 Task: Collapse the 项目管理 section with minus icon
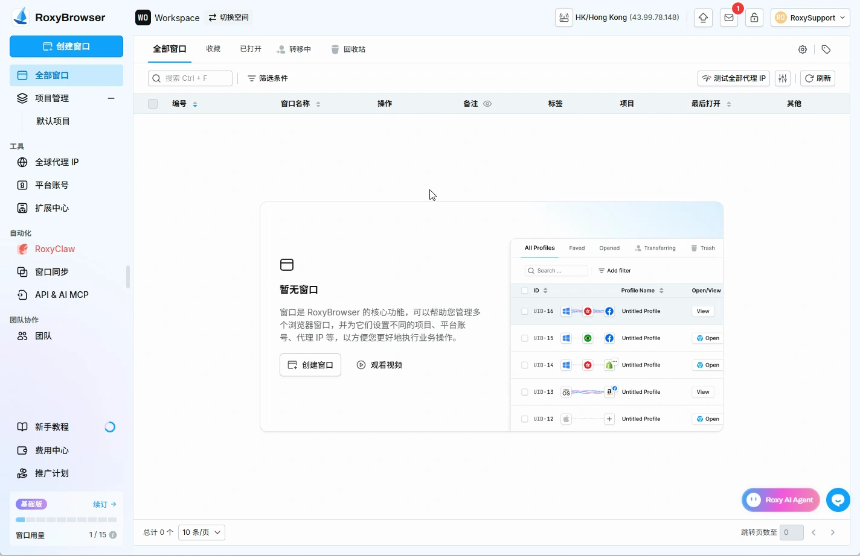(111, 98)
